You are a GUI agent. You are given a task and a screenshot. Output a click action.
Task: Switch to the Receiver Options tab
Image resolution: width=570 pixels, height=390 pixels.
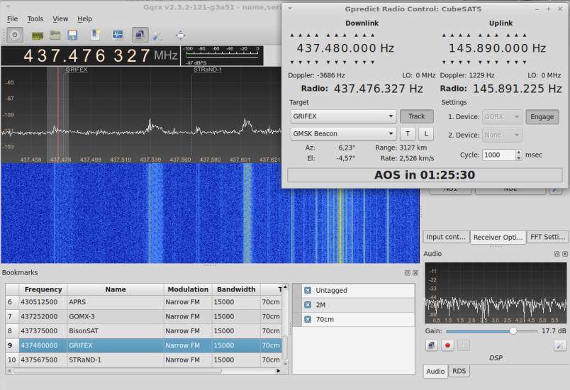tap(498, 238)
